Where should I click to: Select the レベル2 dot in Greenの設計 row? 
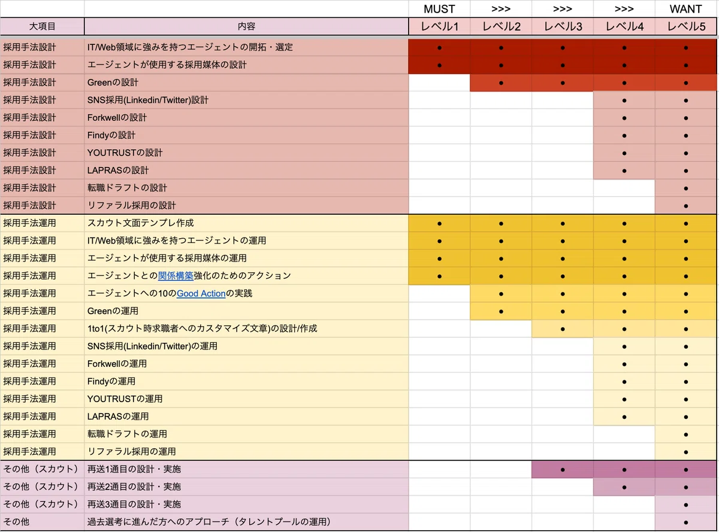point(501,83)
